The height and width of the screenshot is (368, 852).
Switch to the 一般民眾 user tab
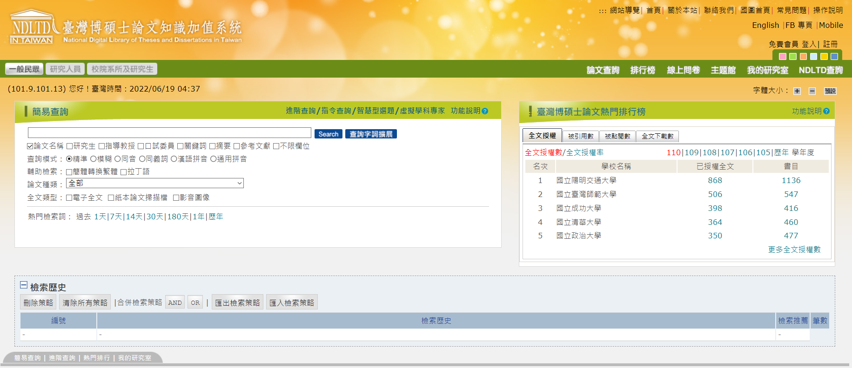coord(24,69)
